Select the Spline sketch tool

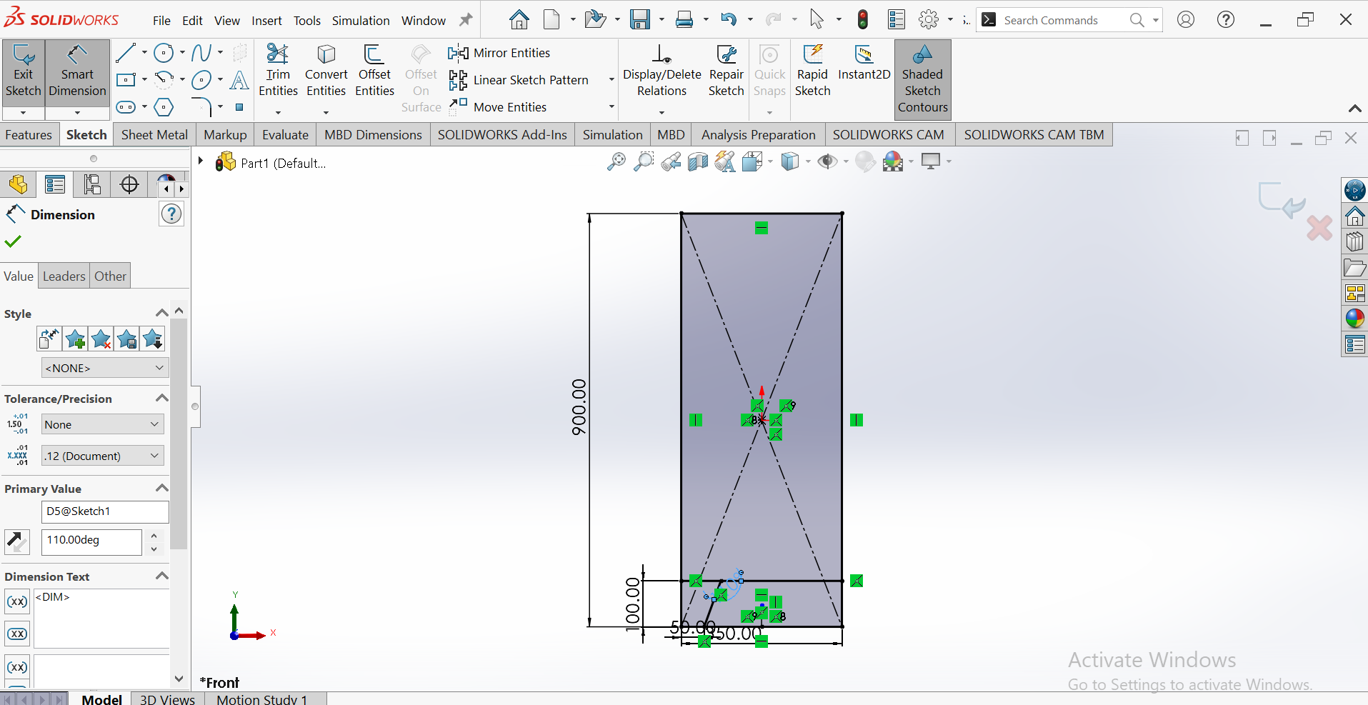pos(201,53)
